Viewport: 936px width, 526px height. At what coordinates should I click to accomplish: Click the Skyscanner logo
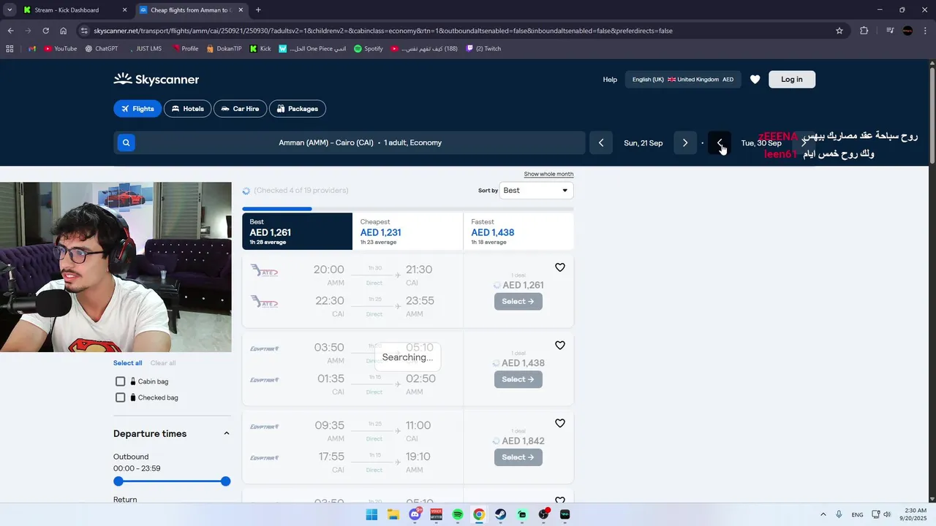[156, 80]
